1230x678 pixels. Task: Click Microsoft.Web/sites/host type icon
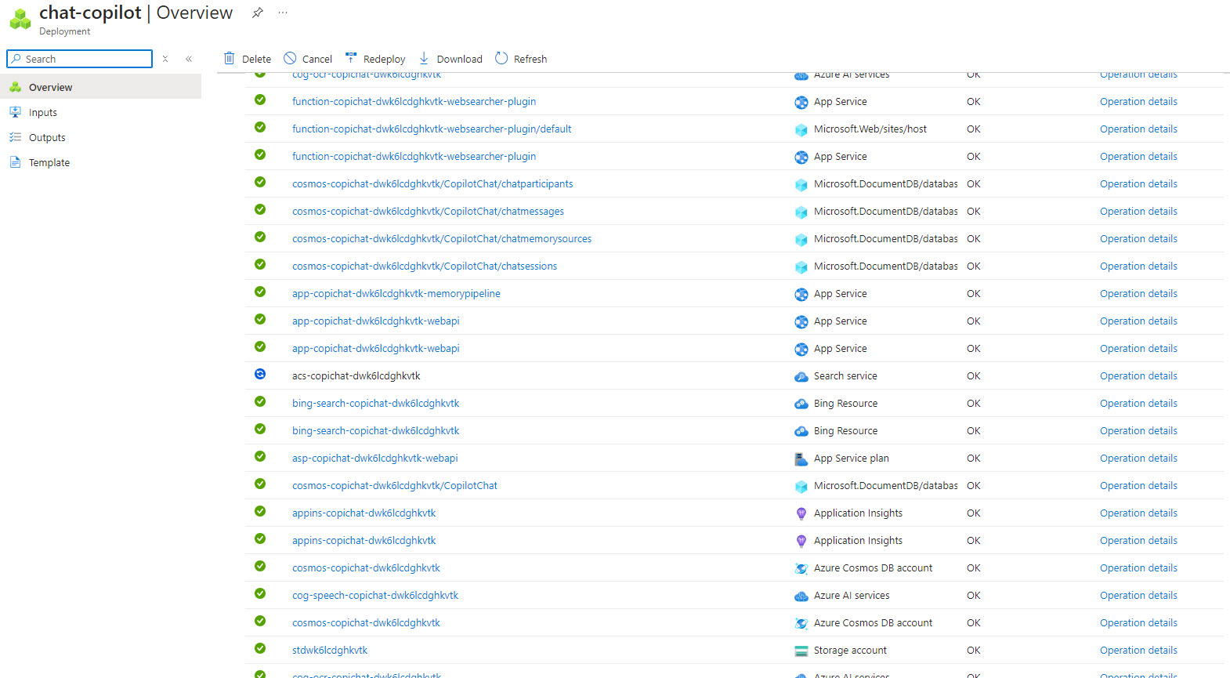pos(801,129)
